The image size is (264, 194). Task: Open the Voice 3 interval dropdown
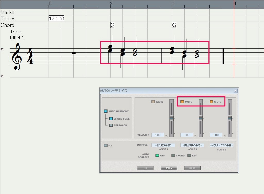click(221, 145)
